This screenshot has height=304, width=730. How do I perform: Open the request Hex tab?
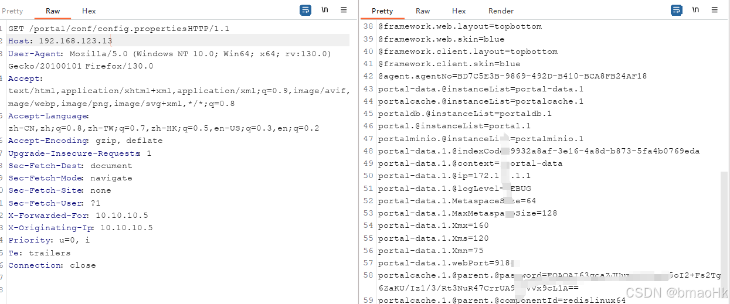[x=89, y=11]
